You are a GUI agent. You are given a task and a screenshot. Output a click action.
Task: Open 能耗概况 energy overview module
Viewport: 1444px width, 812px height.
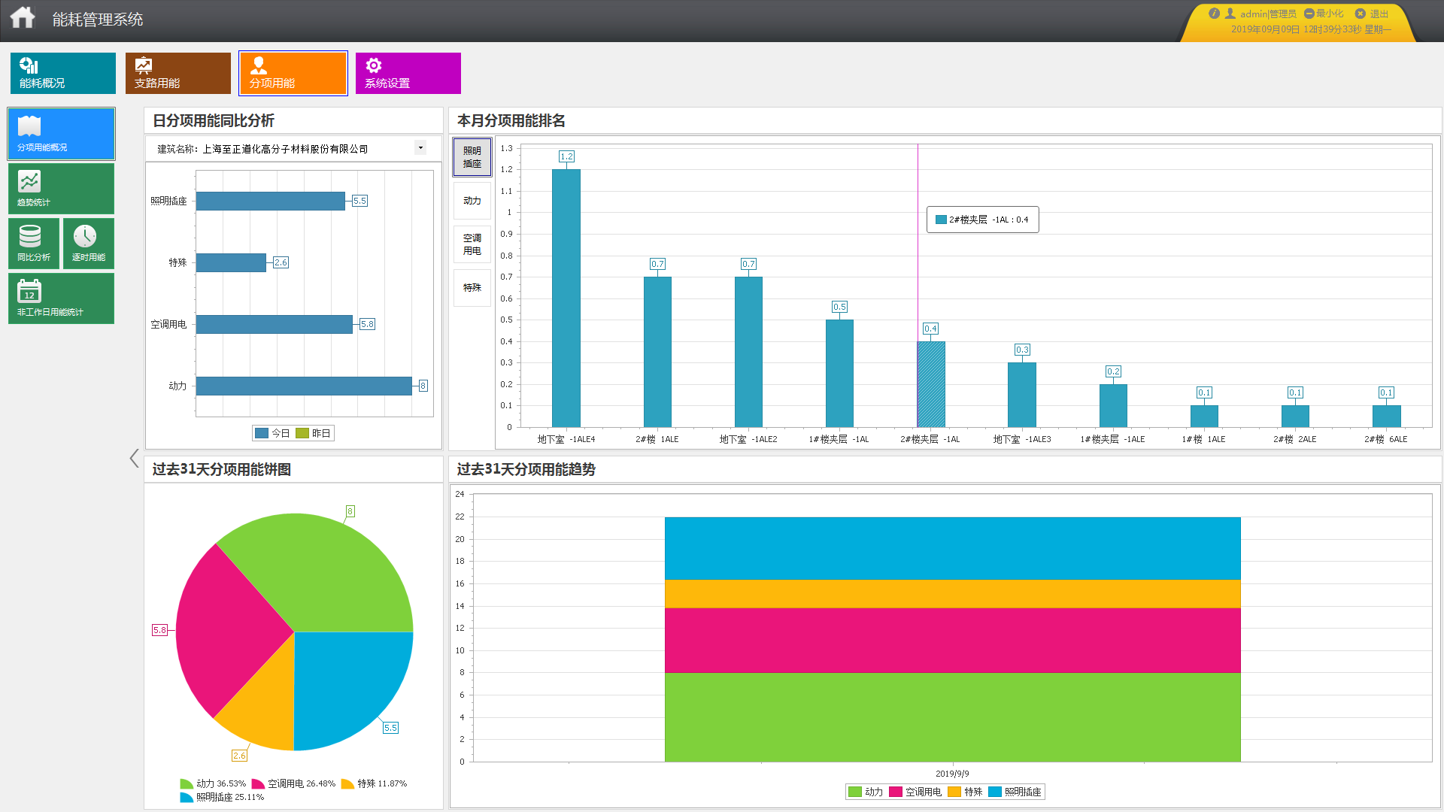coord(63,73)
